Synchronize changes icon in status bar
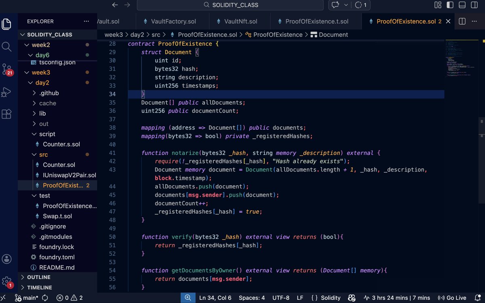Viewport: 485px width, 303px height. click(x=45, y=298)
